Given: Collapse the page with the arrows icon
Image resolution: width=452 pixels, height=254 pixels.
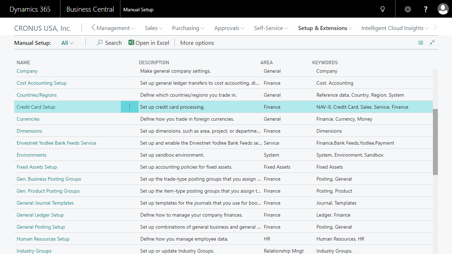Looking at the screenshot, I should (x=432, y=43).
